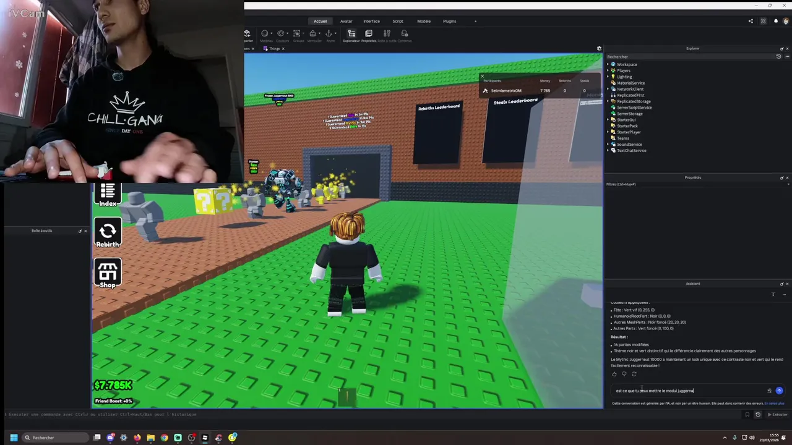This screenshot has height=445, width=792.
Task: Dislike the Assistant reply with thumbs down
Action: [624, 374]
